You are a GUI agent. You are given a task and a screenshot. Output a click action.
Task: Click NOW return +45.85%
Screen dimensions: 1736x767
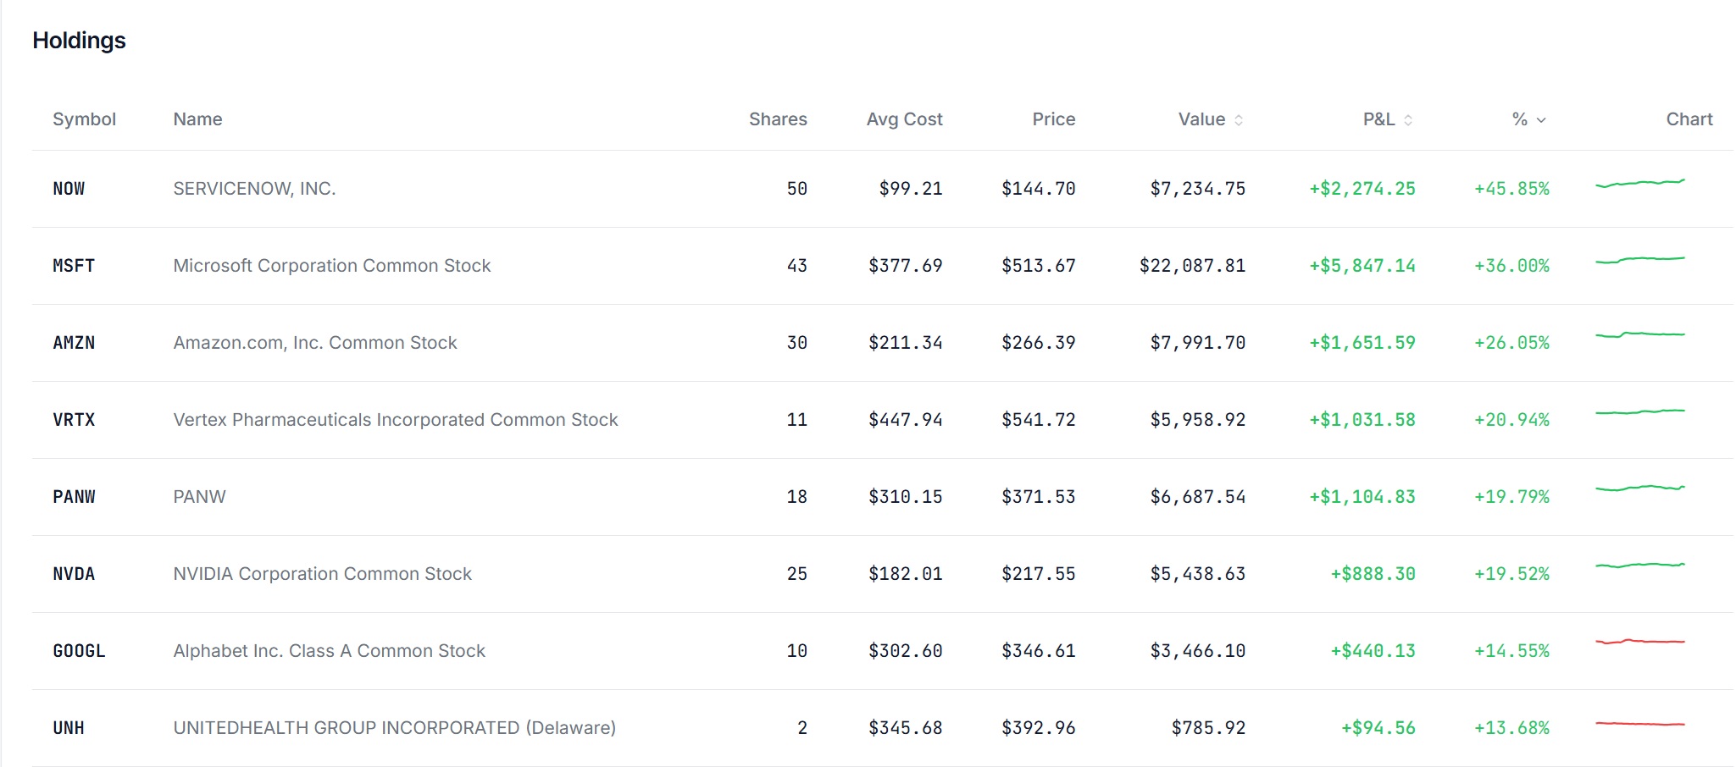1511,189
